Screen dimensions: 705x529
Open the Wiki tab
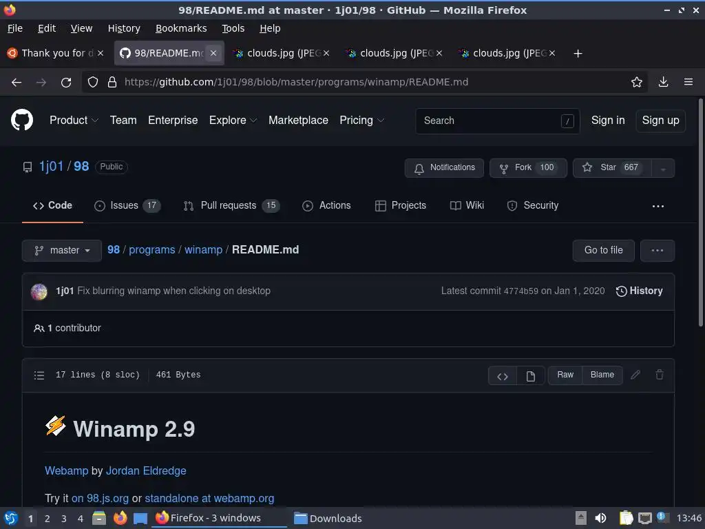click(467, 205)
